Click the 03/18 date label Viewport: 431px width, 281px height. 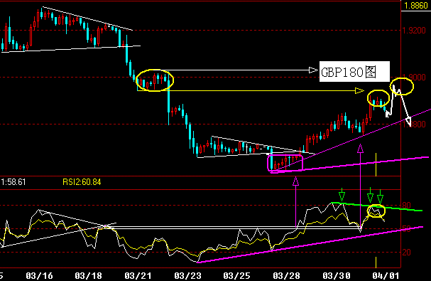click(x=88, y=275)
